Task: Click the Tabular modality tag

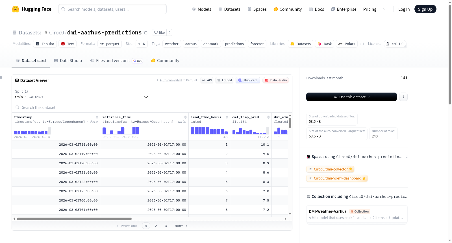Action: tap(45, 44)
